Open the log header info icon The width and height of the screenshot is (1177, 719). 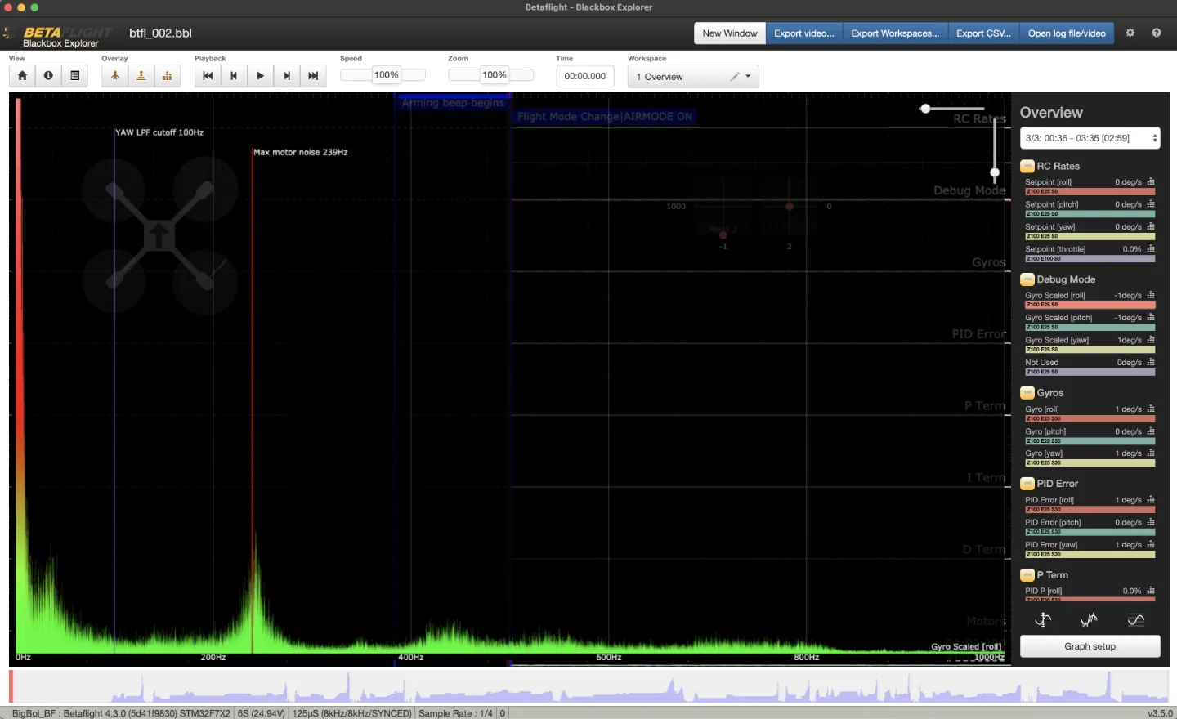[x=48, y=76]
